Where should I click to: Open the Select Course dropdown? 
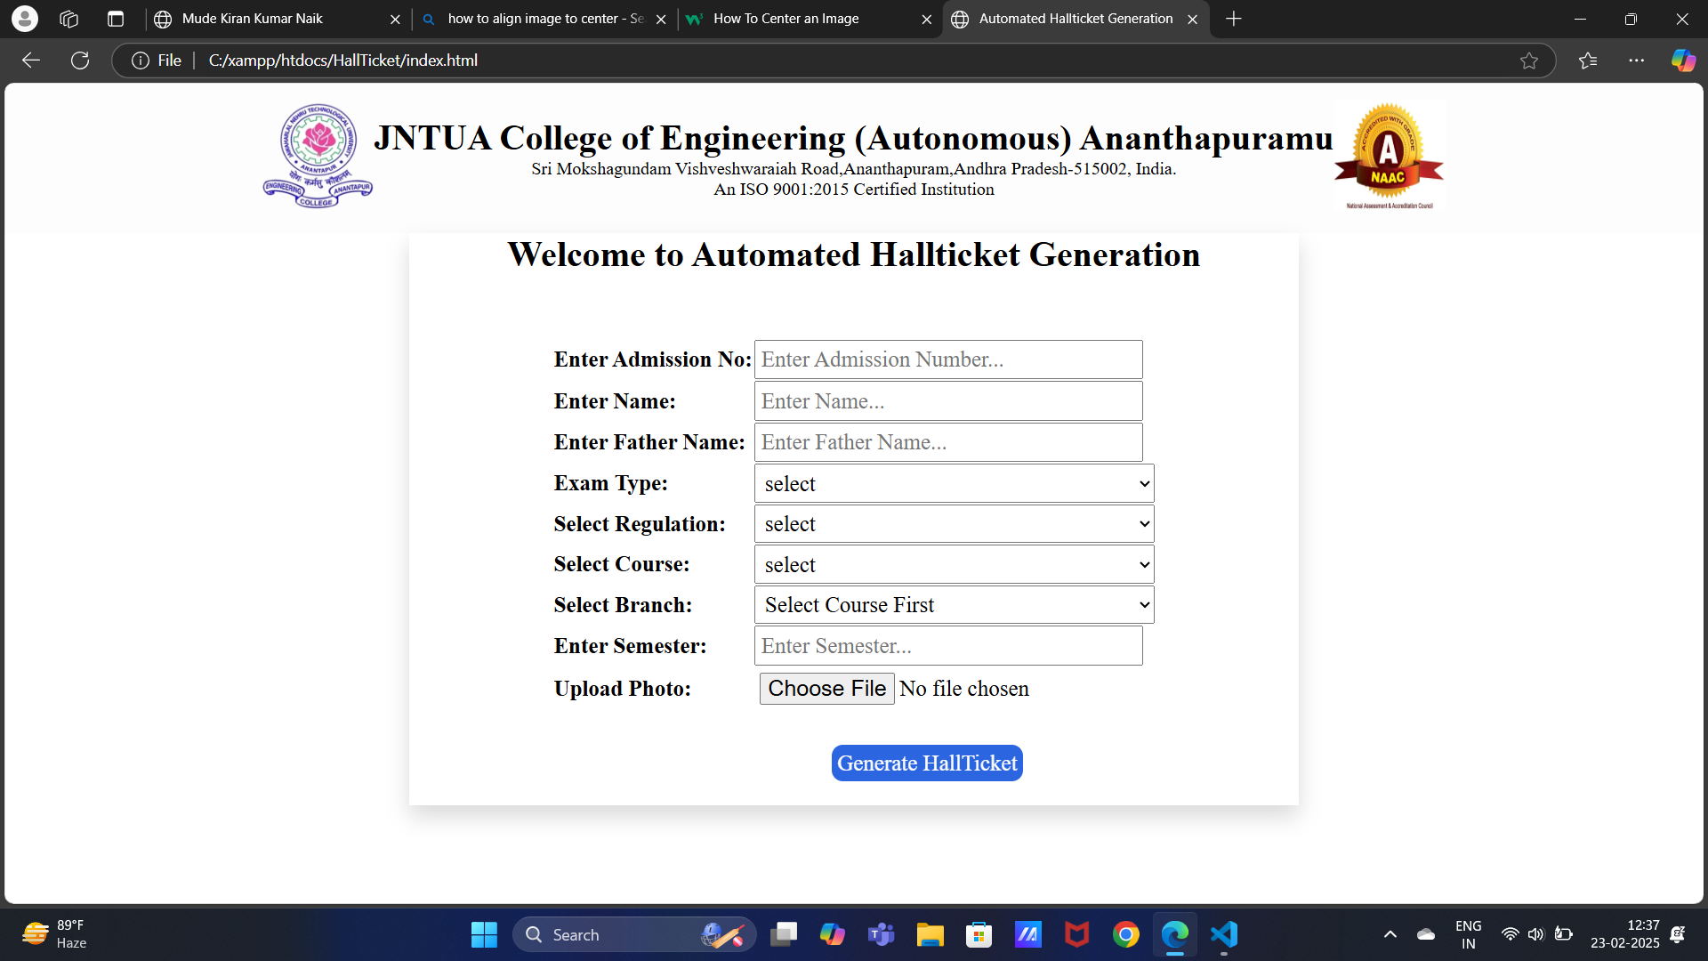[x=954, y=565]
